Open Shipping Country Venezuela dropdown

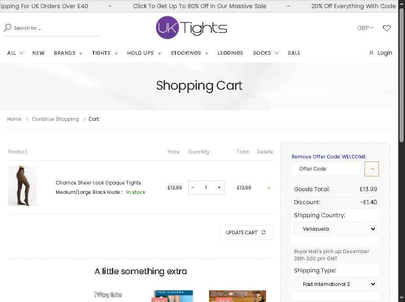pyautogui.click(x=335, y=229)
